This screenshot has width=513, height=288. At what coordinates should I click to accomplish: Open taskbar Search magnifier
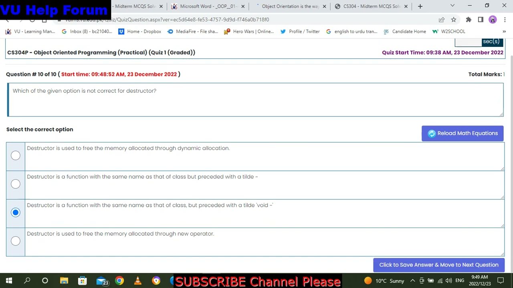pyautogui.click(x=27, y=280)
